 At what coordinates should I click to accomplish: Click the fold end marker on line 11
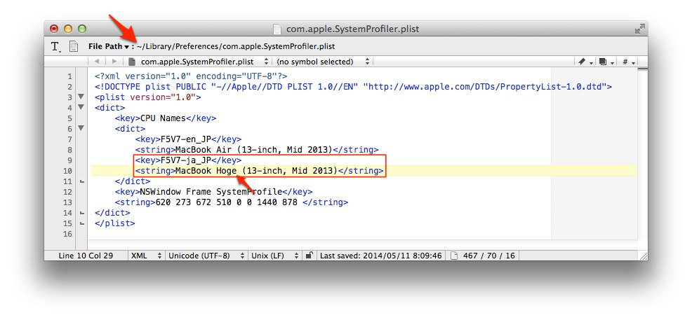pos(81,181)
